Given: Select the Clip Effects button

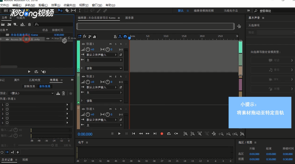Looking at the screenshot, I should (x=29, y=86).
